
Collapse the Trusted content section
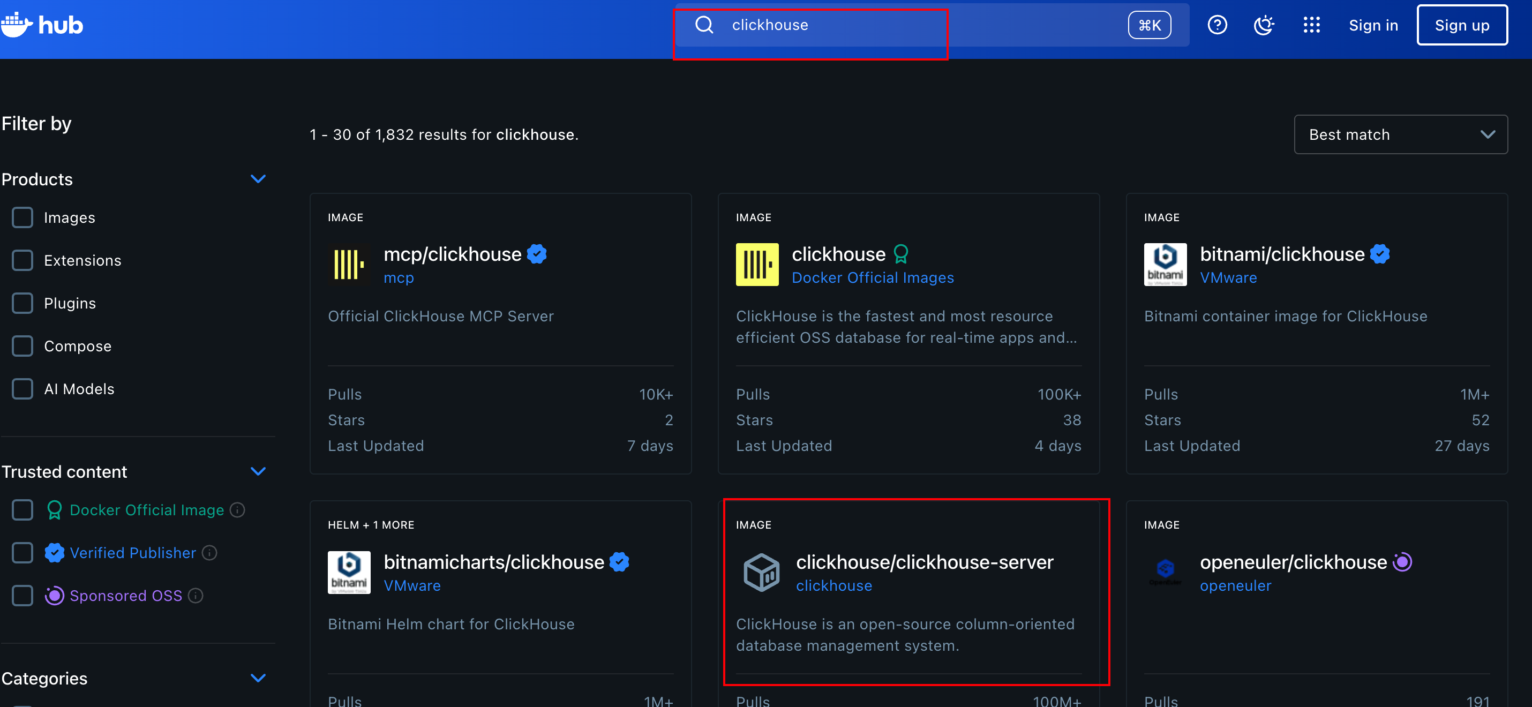258,471
